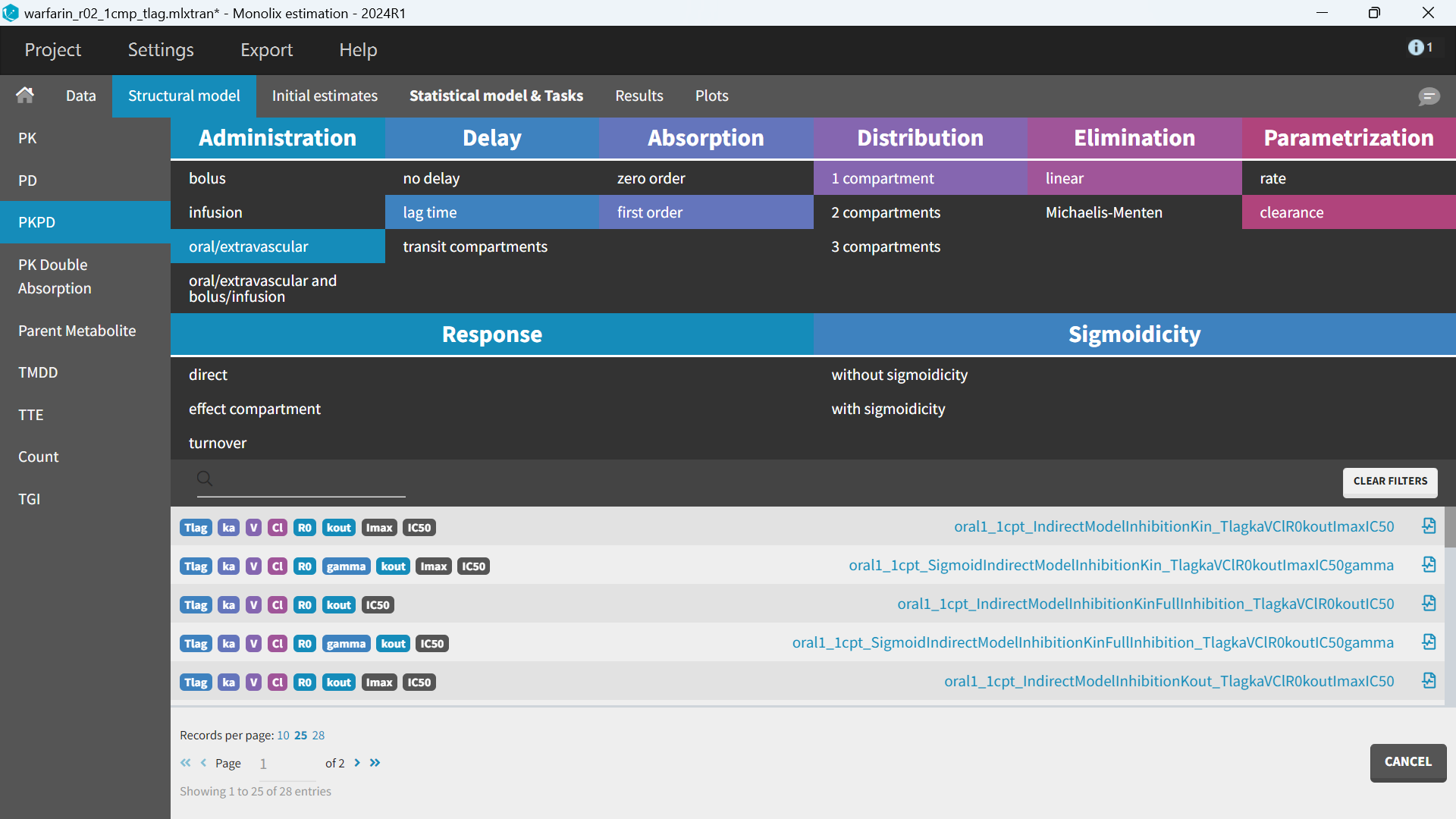Select 'turnover' response filter

pos(218,443)
